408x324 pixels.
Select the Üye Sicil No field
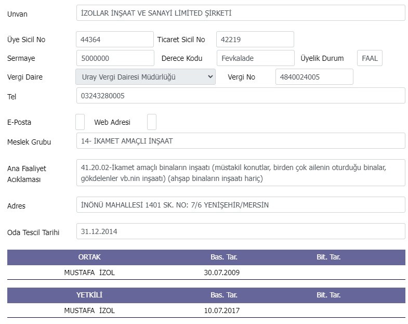pyautogui.click(x=115, y=40)
